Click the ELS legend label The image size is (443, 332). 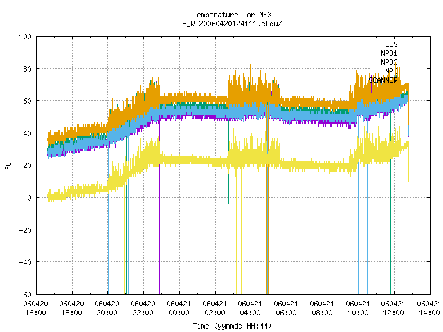click(391, 44)
